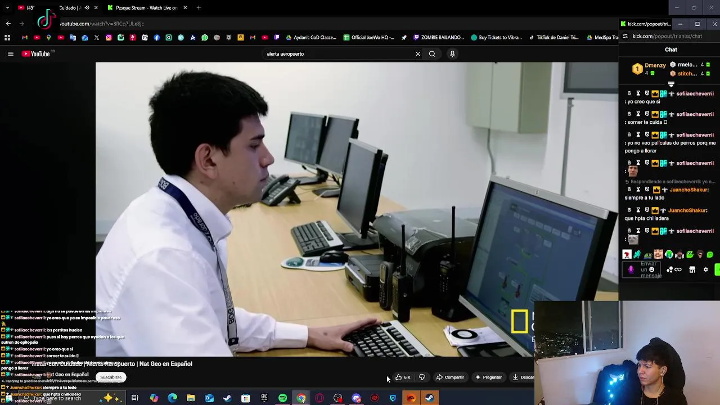
Task: Open ZOMBIE BAILANDO bookmark
Action: [x=438, y=38]
